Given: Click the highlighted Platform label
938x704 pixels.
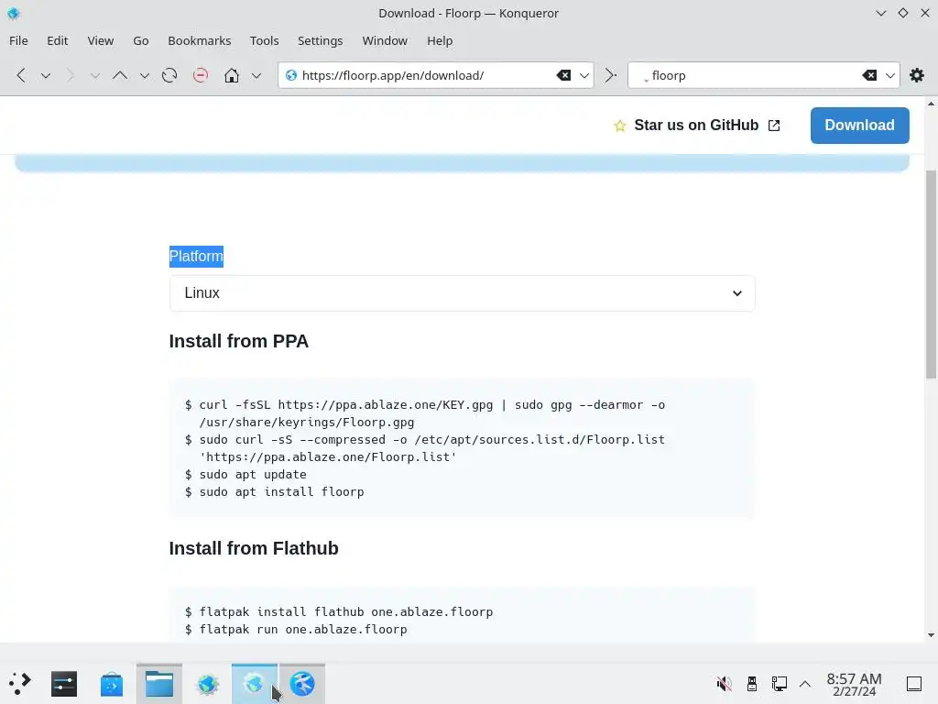Looking at the screenshot, I should (196, 257).
